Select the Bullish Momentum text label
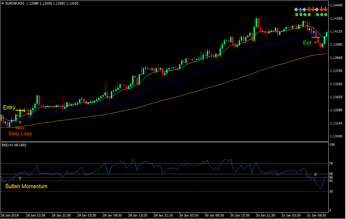 [26, 186]
